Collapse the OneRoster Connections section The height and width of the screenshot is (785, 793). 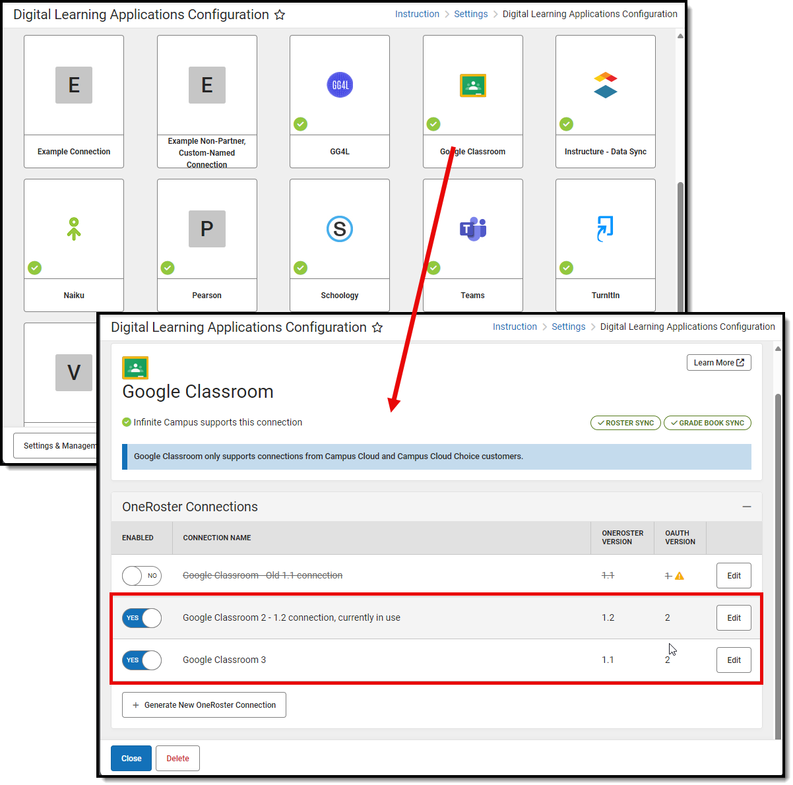coord(747,507)
